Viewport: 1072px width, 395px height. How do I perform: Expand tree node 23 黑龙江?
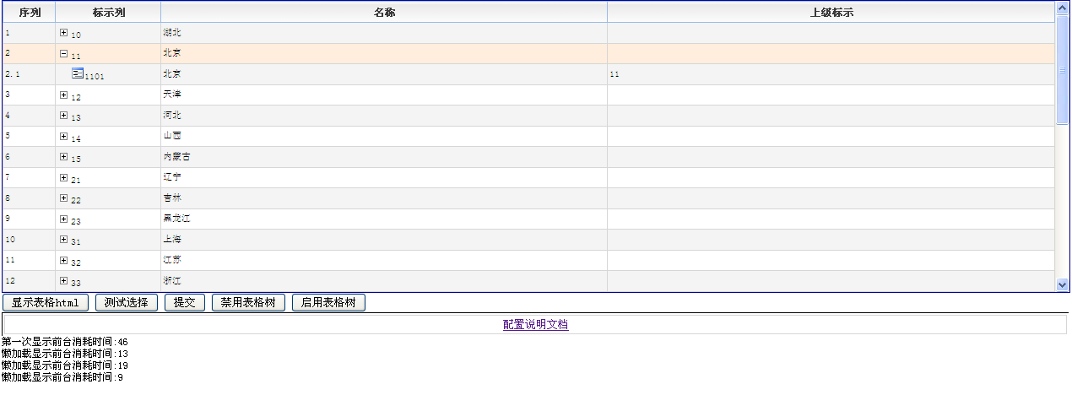point(64,219)
